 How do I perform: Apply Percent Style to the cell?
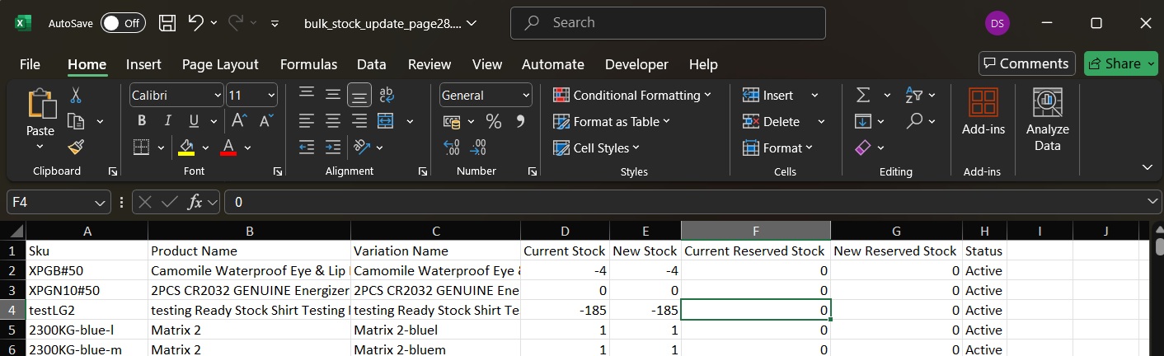point(494,122)
